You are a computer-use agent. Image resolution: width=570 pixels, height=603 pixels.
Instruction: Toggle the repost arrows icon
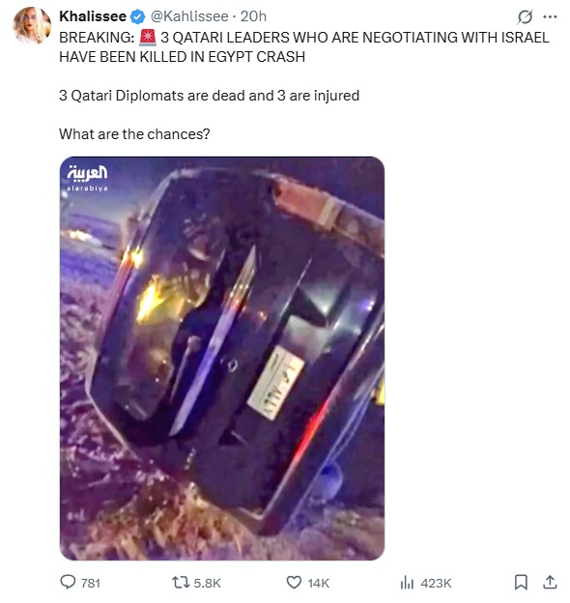tap(181, 583)
